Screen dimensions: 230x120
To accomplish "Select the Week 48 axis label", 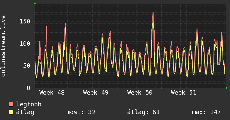I will point(52,93).
